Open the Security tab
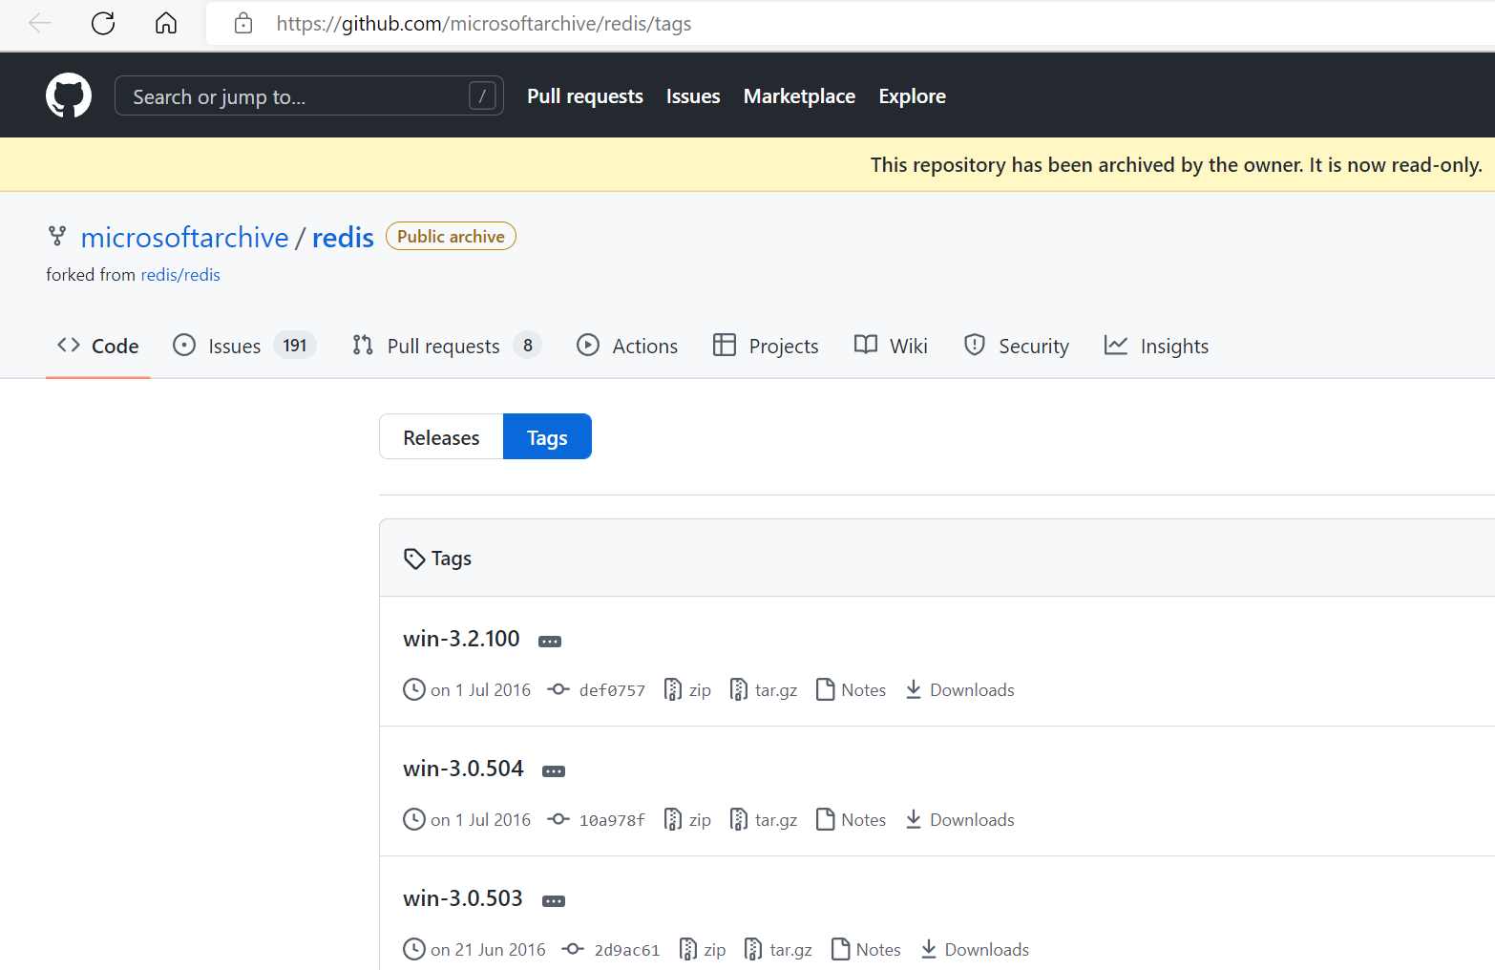 (1017, 346)
